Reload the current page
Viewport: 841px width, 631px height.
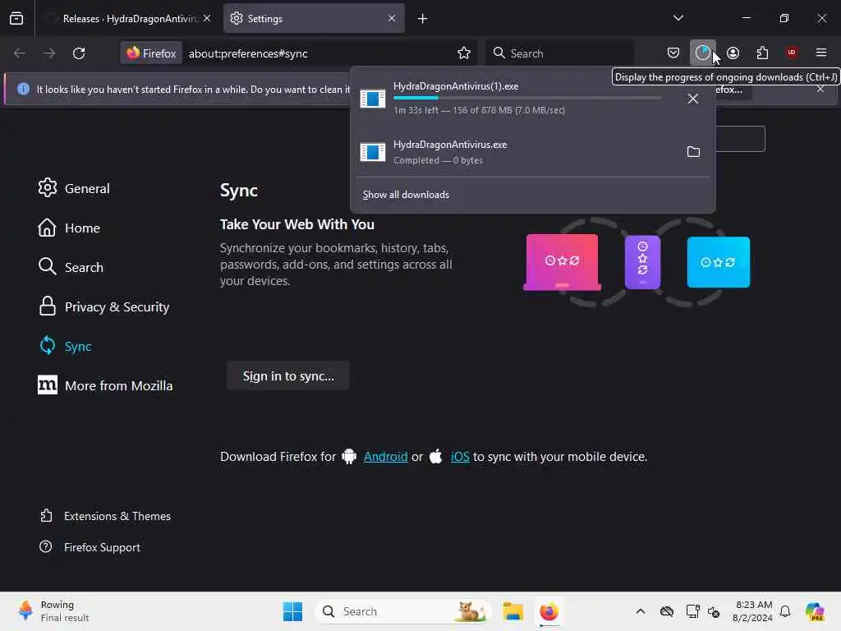point(79,53)
